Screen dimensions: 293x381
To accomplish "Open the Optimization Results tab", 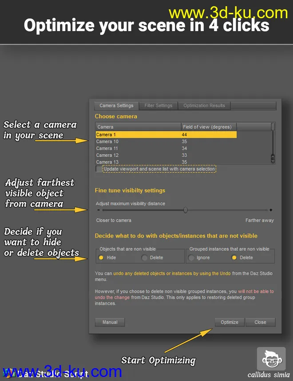I will pyautogui.click(x=204, y=106).
